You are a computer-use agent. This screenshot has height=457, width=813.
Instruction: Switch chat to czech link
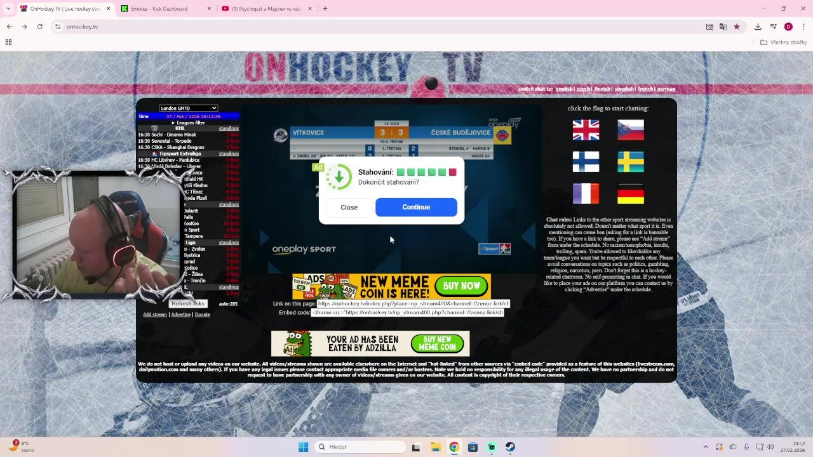(583, 89)
